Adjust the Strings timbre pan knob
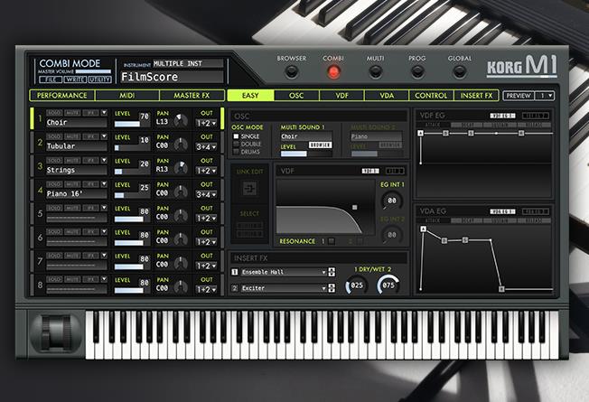 coord(181,169)
